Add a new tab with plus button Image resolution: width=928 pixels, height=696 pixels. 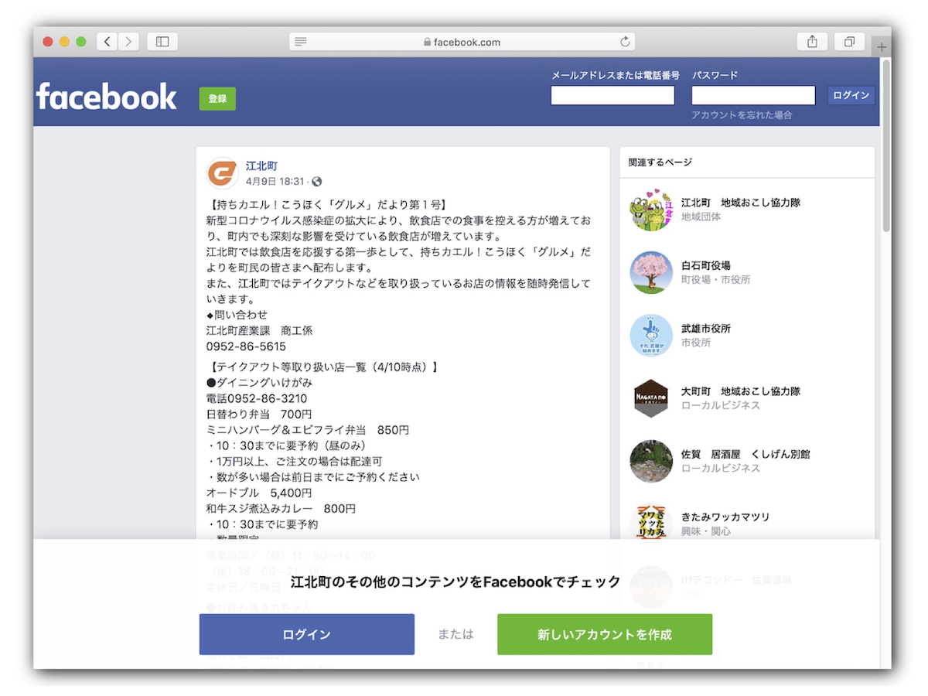(882, 47)
